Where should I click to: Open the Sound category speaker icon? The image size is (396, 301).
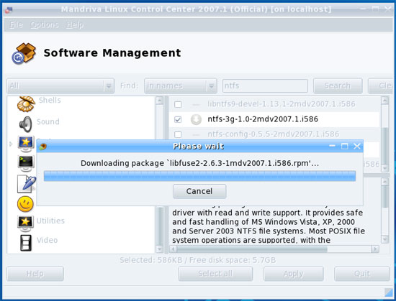pos(26,124)
